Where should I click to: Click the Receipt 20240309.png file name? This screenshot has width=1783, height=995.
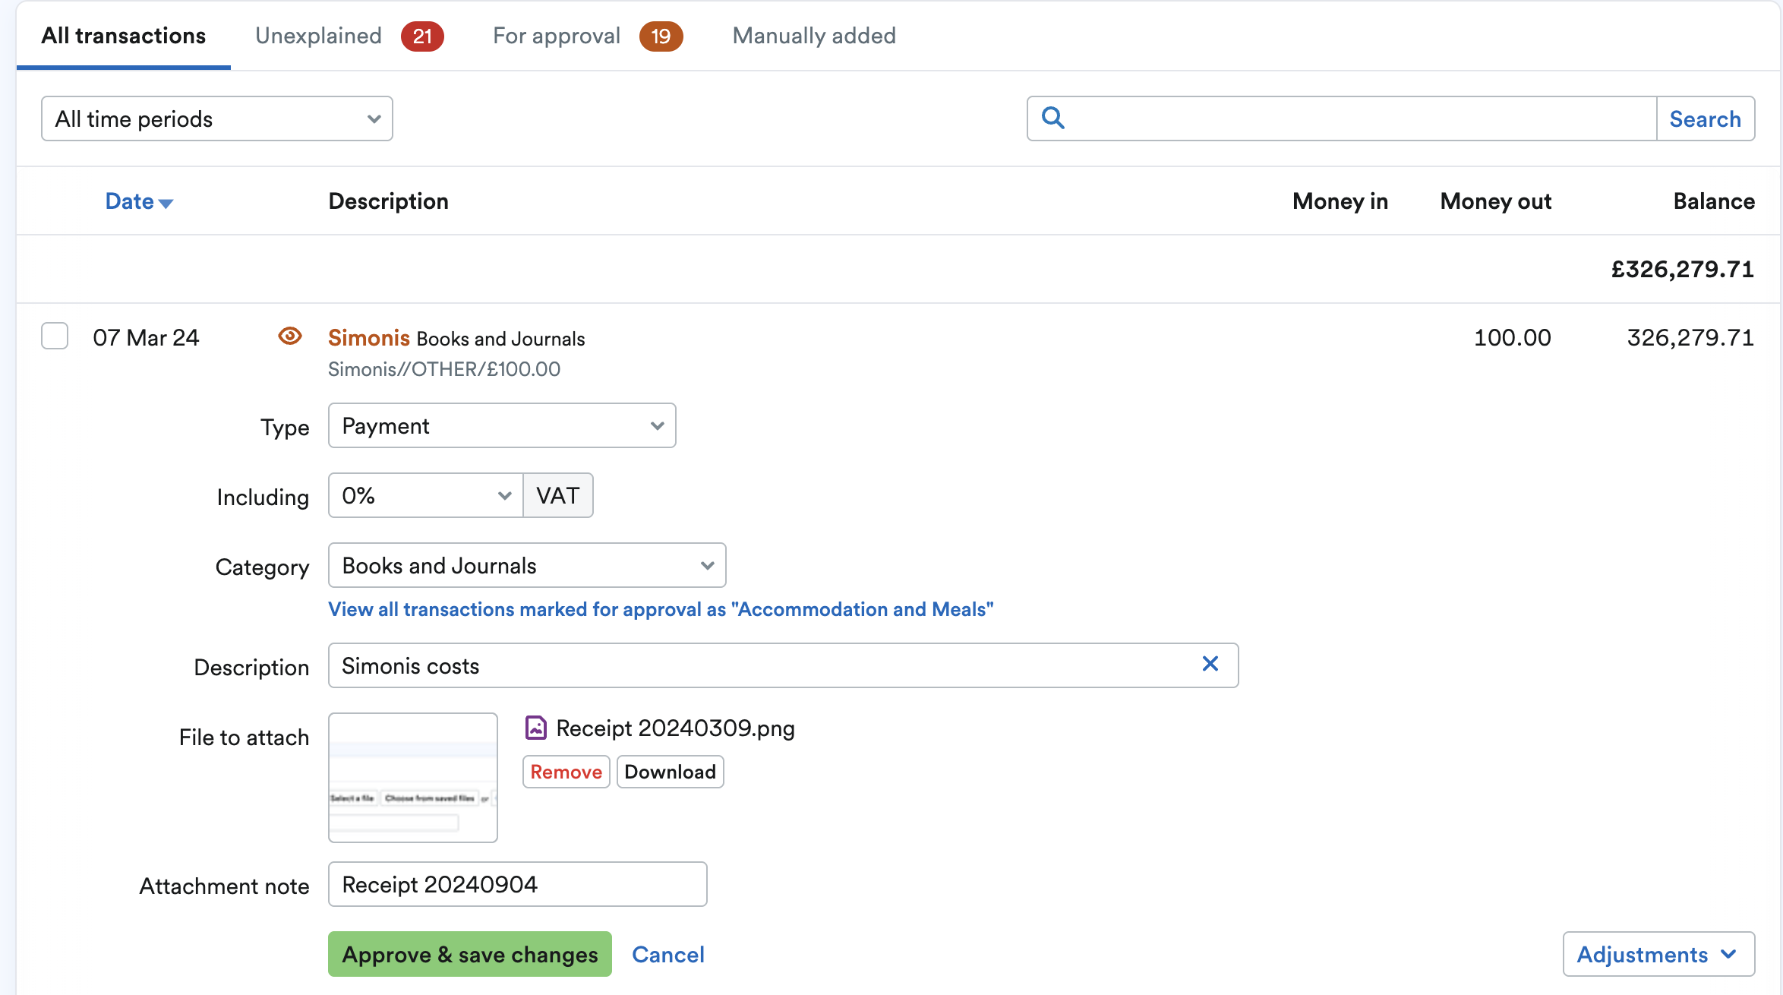pos(676,728)
